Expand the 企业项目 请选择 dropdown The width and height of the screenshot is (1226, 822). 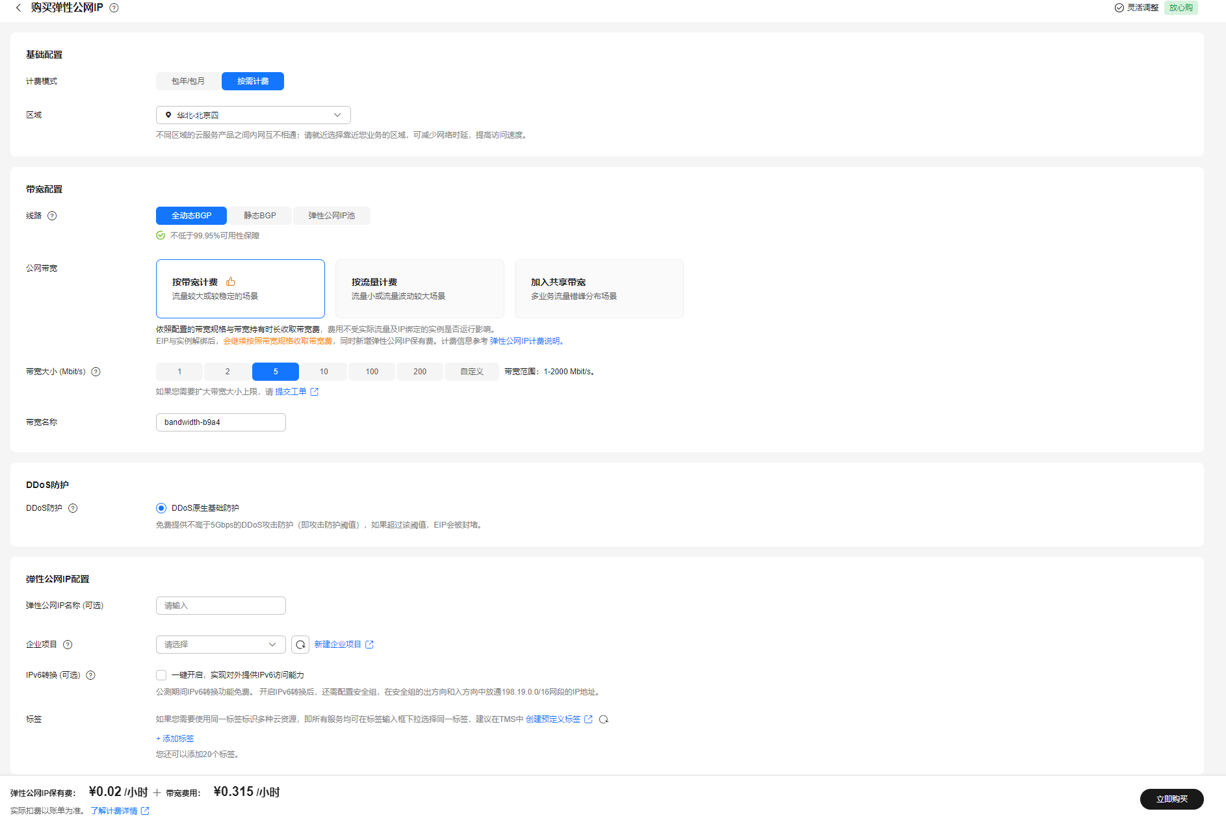pyautogui.click(x=221, y=645)
